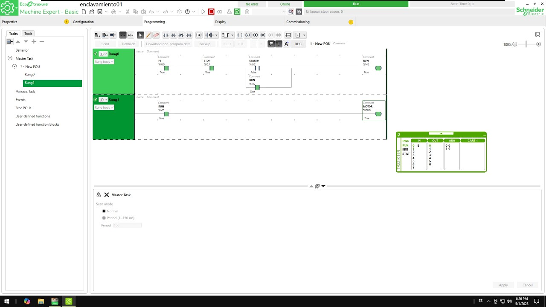The height and width of the screenshot is (307, 546).
Task: Select the eraser tool in ladder toolbar
Action: 156,35
